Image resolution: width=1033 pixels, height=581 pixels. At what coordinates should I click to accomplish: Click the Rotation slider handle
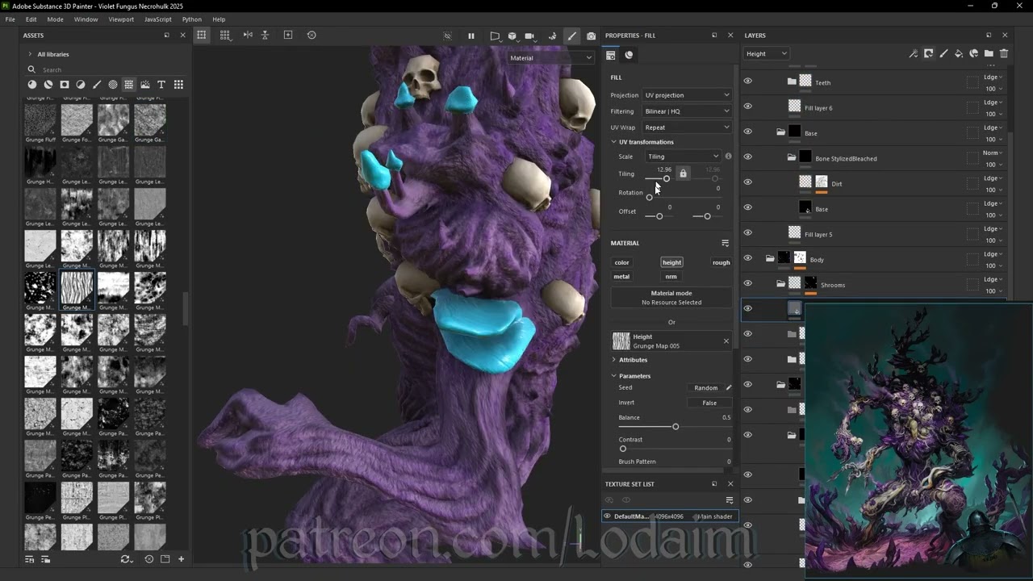pos(650,197)
